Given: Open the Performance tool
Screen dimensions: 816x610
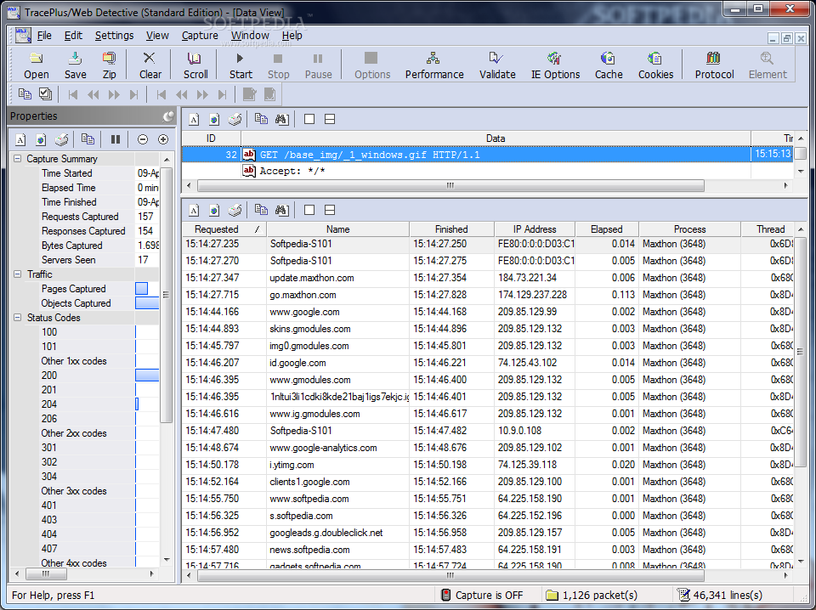Looking at the screenshot, I should 434,65.
